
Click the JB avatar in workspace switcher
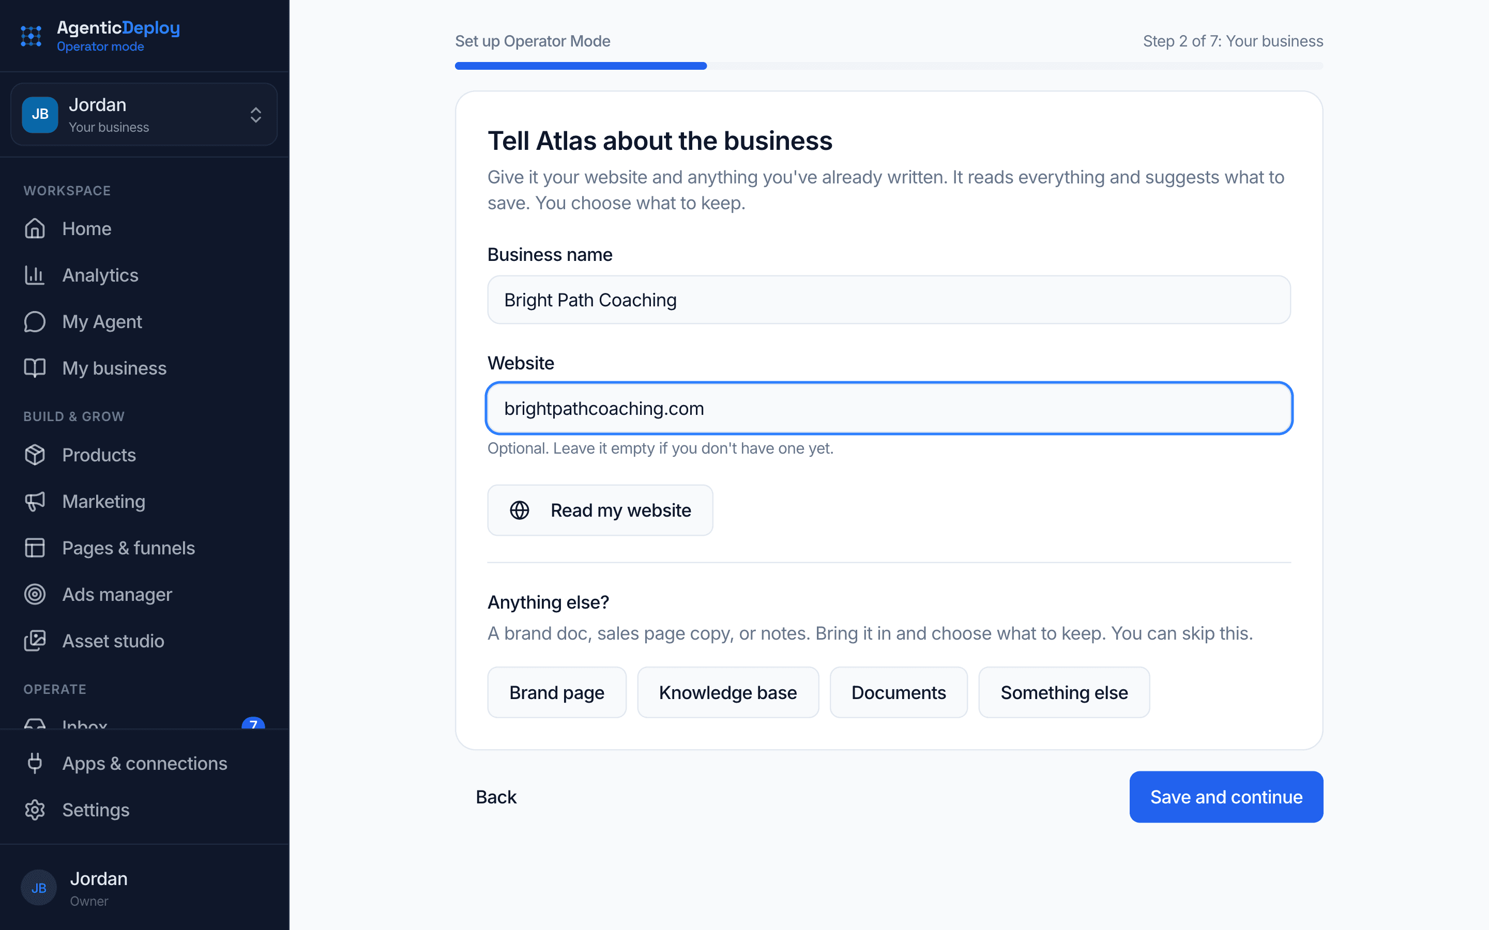coord(40,114)
